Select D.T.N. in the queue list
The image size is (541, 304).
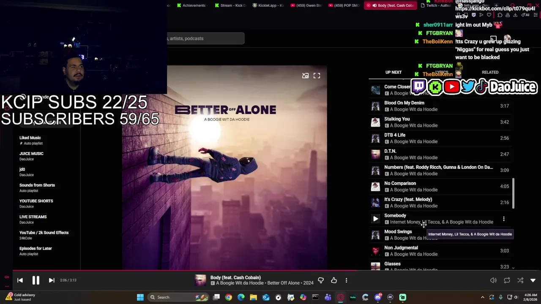click(440, 154)
